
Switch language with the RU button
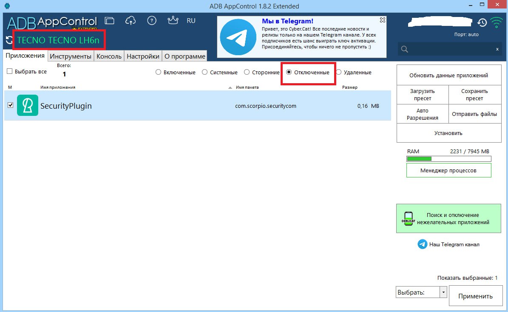coord(191,21)
